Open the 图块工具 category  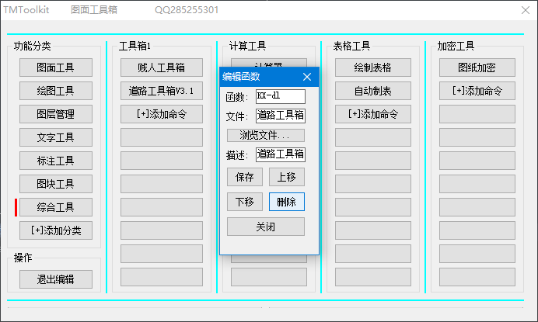tap(55, 184)
